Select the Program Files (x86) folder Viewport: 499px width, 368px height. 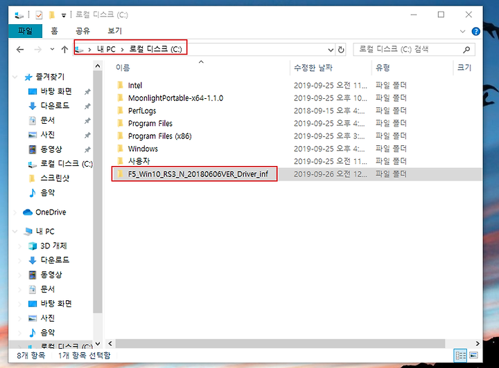(160, 136)
